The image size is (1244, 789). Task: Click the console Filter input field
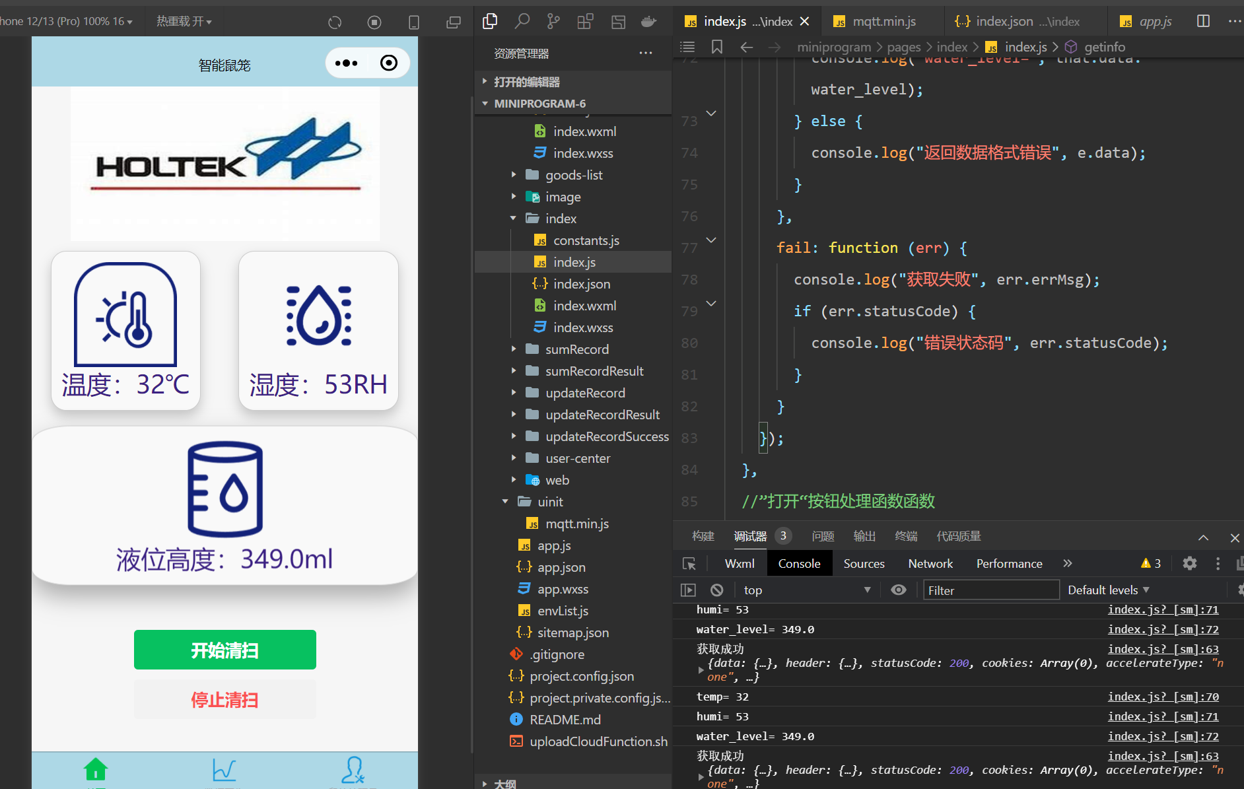pyautogui.click(x=991, y=590)
